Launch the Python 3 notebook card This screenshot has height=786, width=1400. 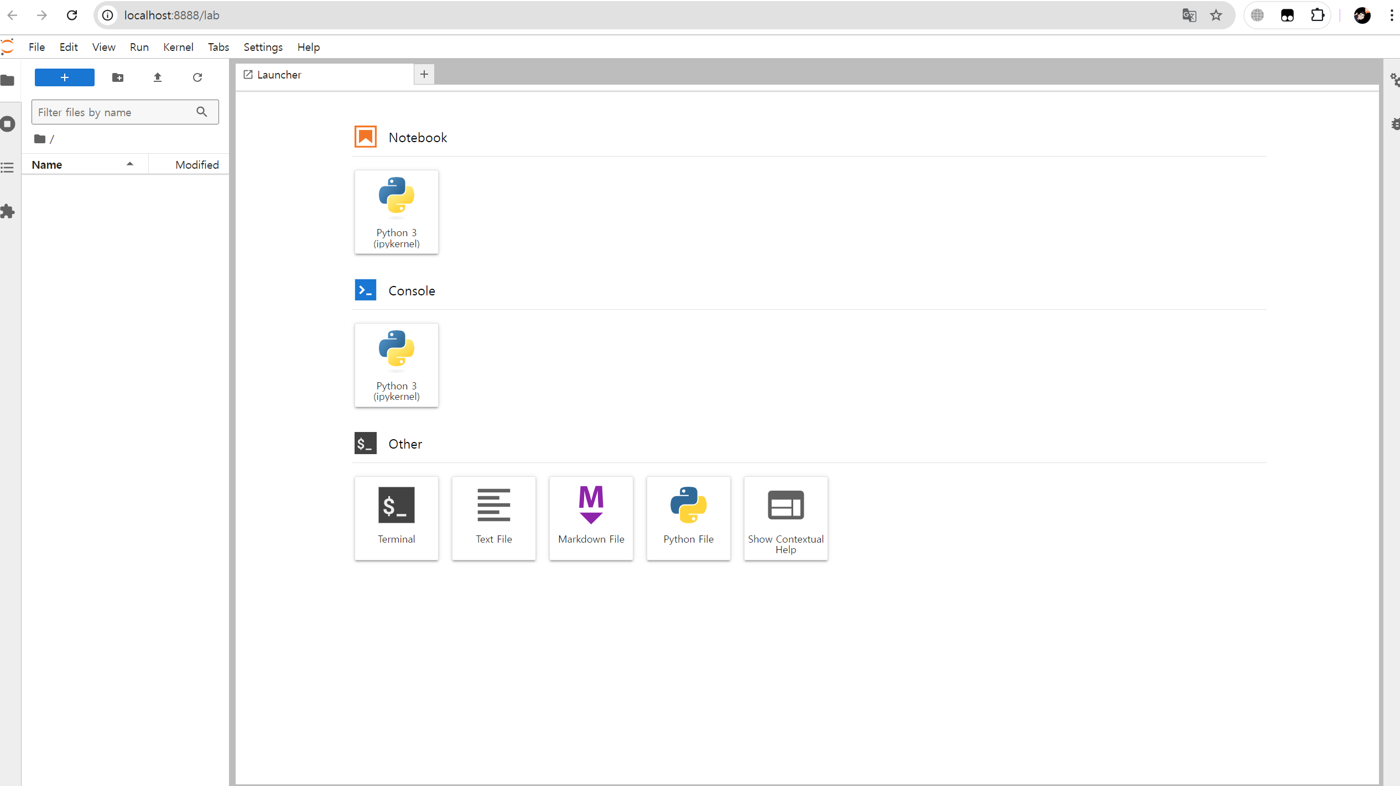396,212
